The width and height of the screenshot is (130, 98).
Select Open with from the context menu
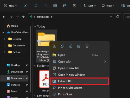click(79, 62)
